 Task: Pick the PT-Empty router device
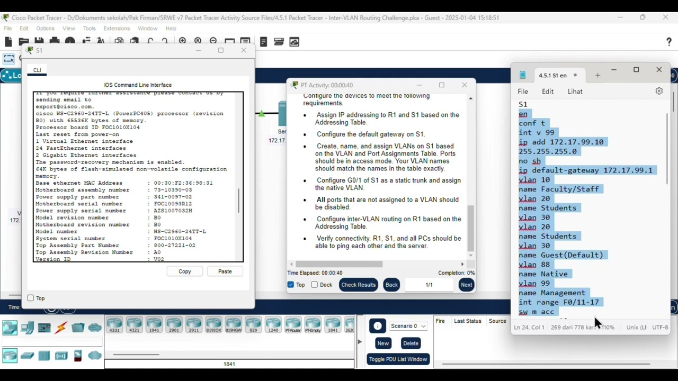(x=313, y=325)
